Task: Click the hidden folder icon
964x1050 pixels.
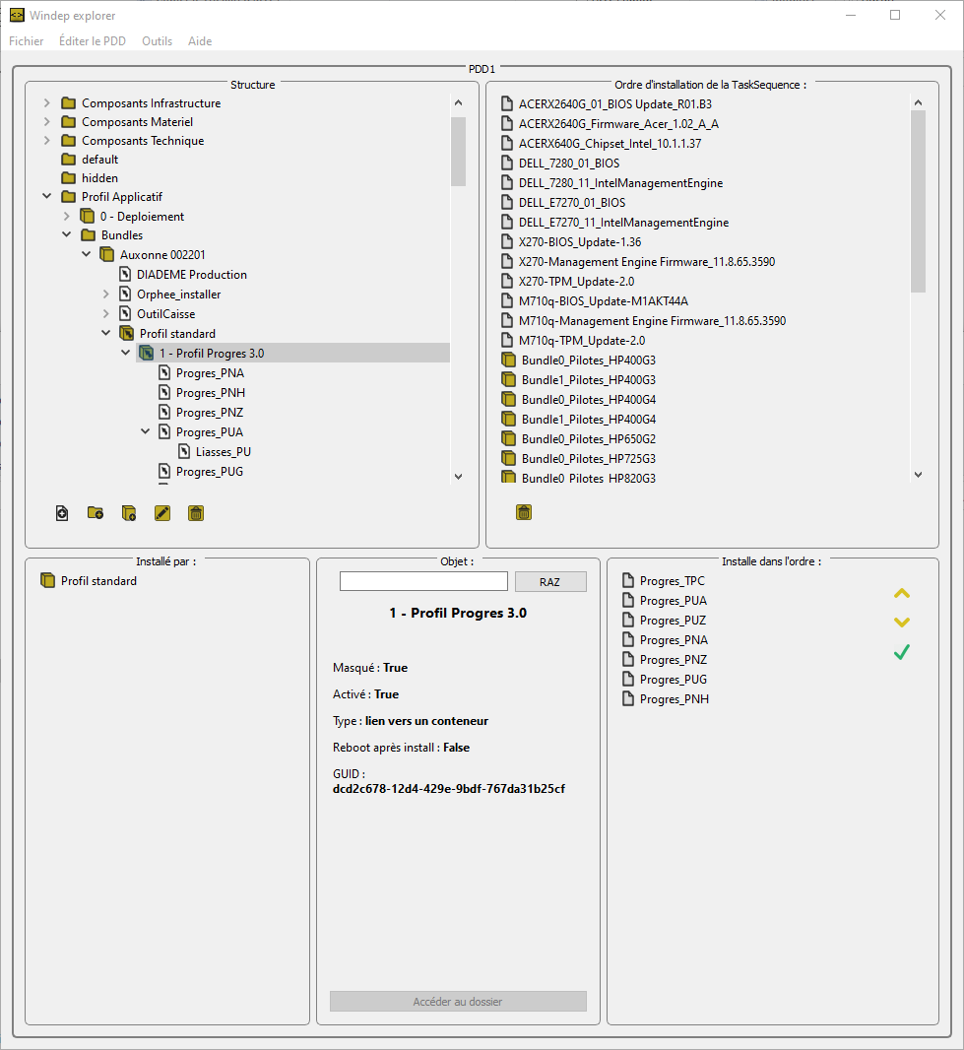Action: [68, 178]
